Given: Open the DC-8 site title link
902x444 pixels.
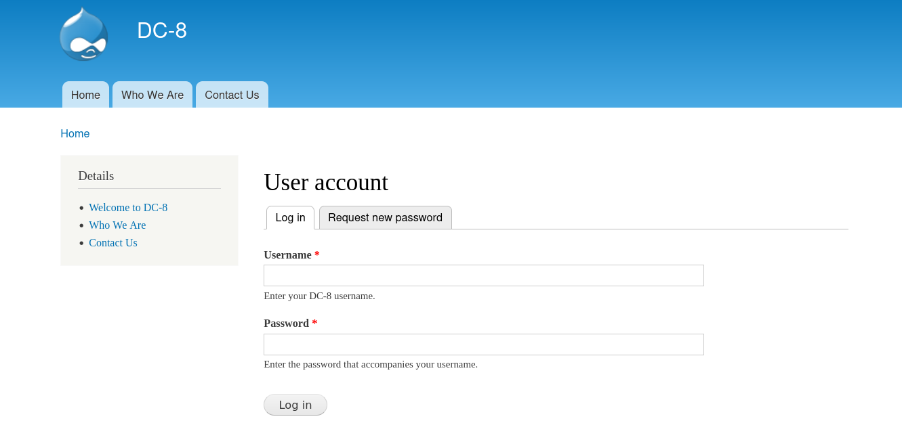Looking at the screenshot, I should 161,30.
